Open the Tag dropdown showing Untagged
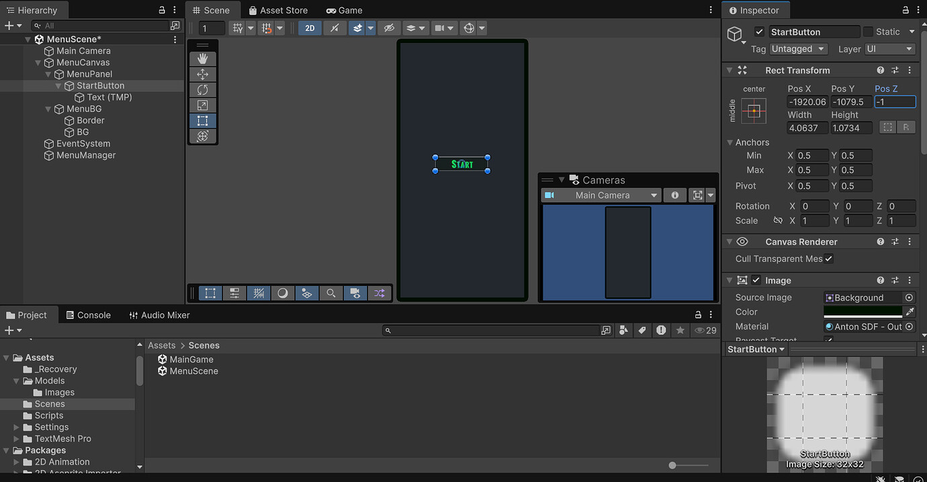 798,48
